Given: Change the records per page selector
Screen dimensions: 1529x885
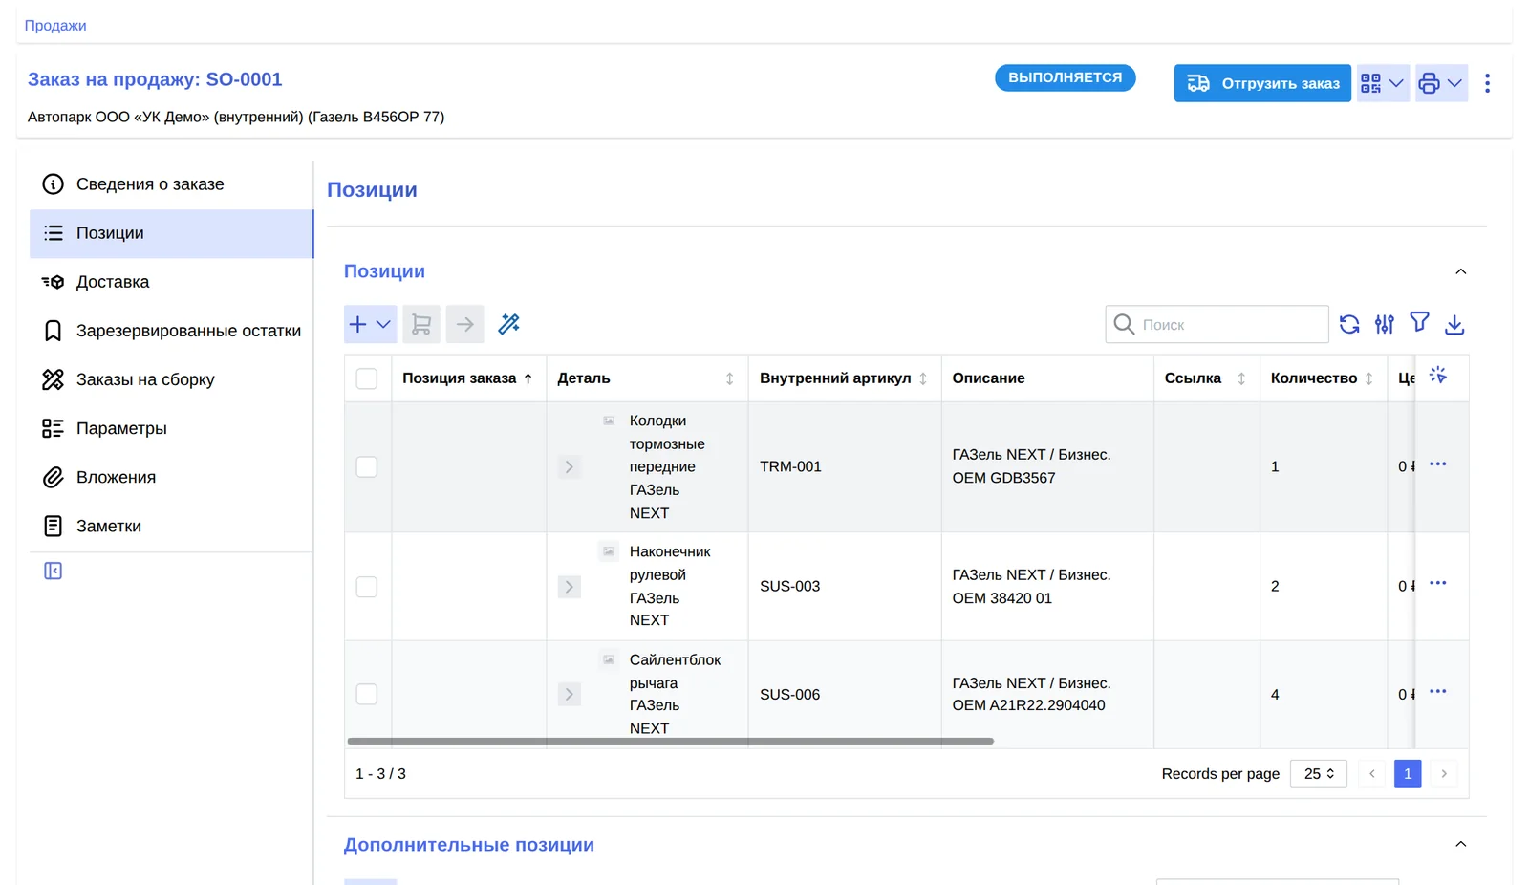Looking at the screenshot, I should (1319, 773).
